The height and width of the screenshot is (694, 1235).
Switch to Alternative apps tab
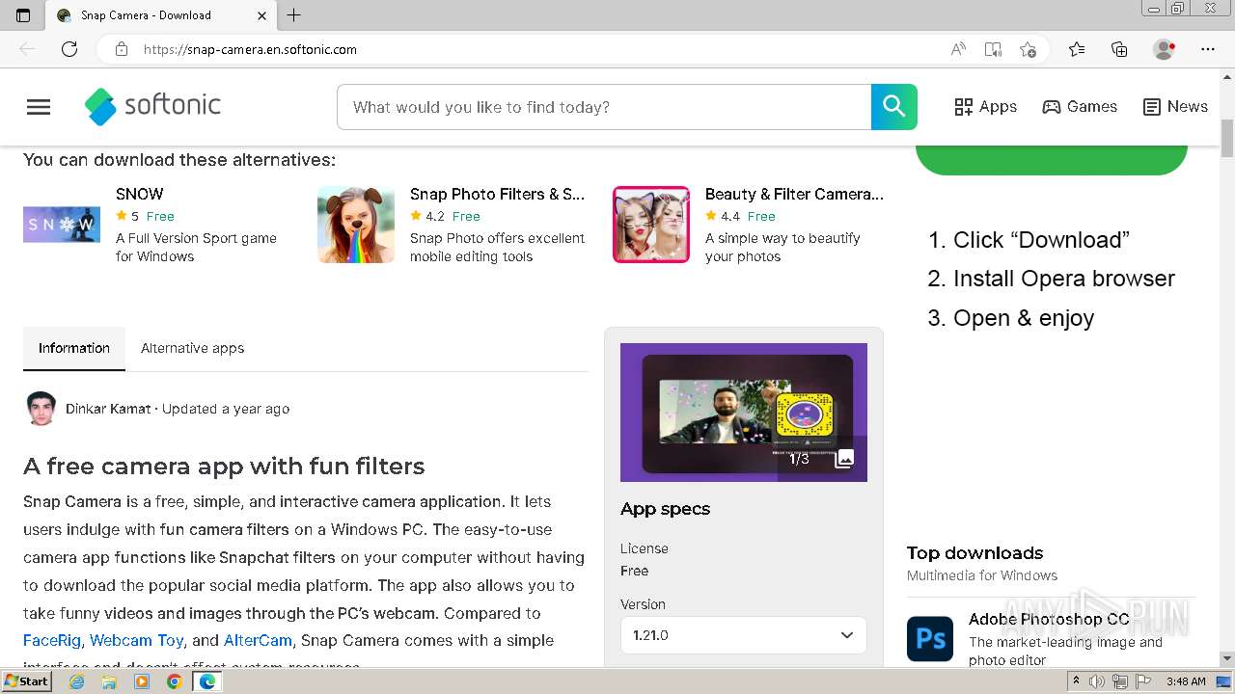click(192, 348)
